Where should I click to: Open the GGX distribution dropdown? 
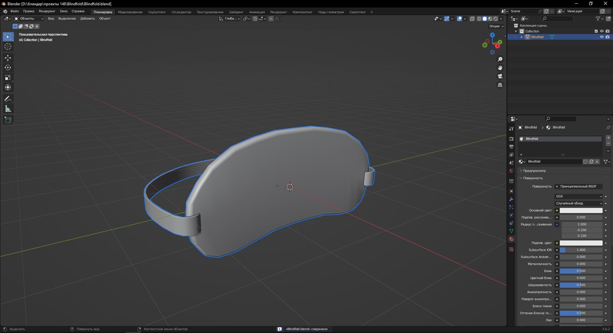click(579, 196)
